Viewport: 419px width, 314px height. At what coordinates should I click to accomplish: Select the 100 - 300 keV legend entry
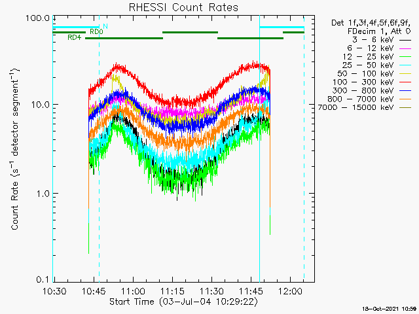373,82
